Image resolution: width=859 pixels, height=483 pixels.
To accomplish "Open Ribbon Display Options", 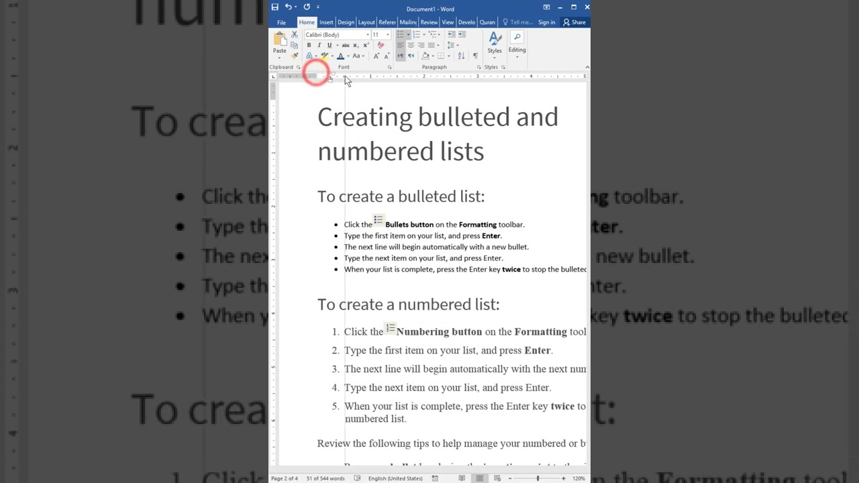I will tap(546, 7).
